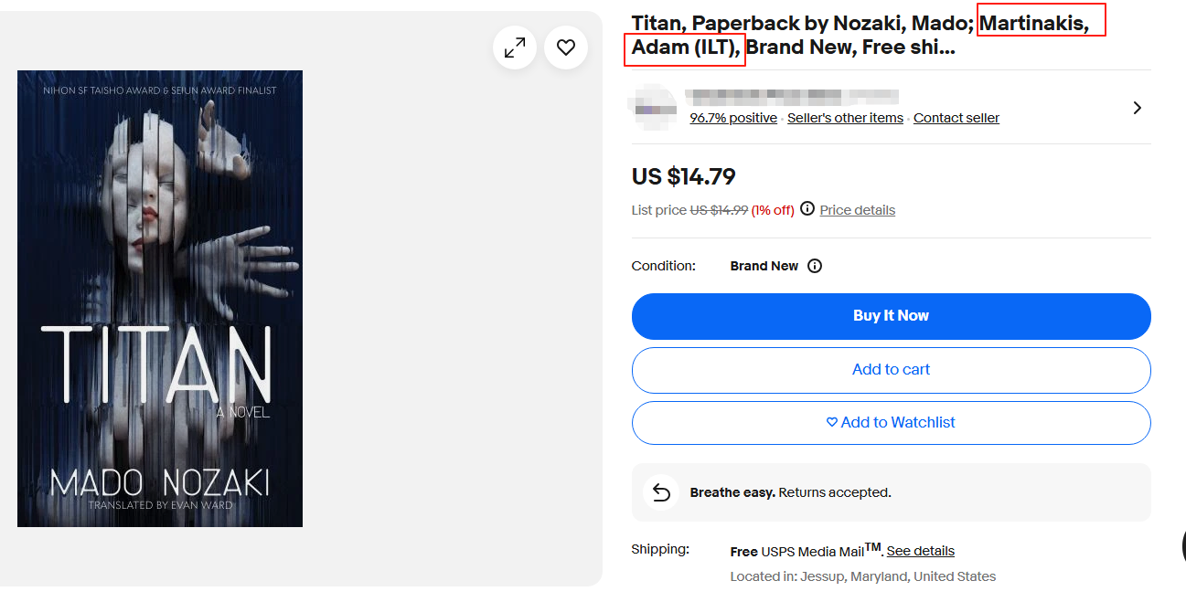Click the info icon next to Brand New
This screenshot has width=1186, height=602.
coord(815,266)
